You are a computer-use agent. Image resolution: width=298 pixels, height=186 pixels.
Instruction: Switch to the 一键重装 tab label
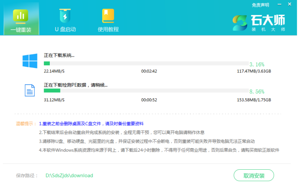[x=21, y=30]
